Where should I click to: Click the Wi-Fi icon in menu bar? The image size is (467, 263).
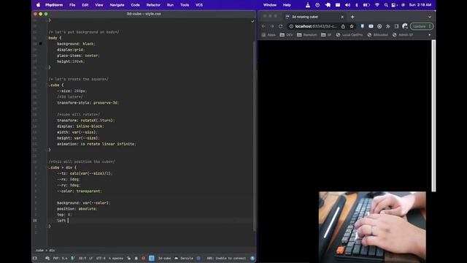(377, 5)
